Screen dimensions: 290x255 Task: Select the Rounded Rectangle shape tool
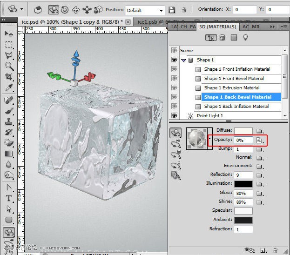click(x=9, y=220)
